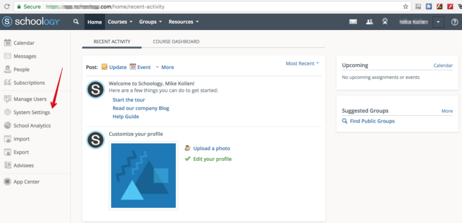This screenshot has height=223, width=462.
Task: Open App Center in the left sidebar
Action: (27, 182)
